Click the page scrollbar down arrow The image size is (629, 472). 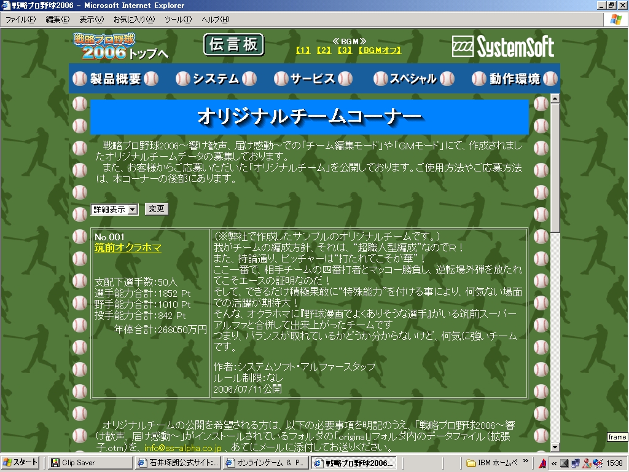(555, 447)
